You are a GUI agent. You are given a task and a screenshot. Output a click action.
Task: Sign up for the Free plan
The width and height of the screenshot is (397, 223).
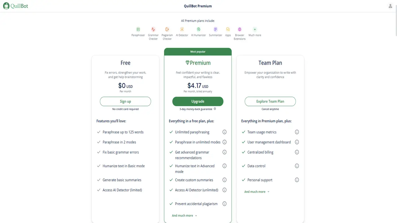click(125, 101)
